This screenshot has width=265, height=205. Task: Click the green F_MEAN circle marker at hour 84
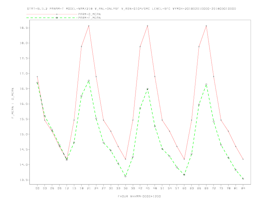pyautogui.click(x=243, y=179)
